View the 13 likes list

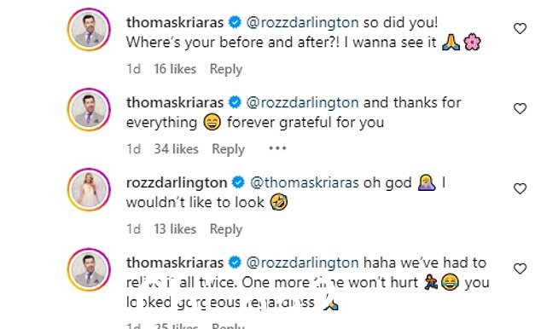coord(175,228)
